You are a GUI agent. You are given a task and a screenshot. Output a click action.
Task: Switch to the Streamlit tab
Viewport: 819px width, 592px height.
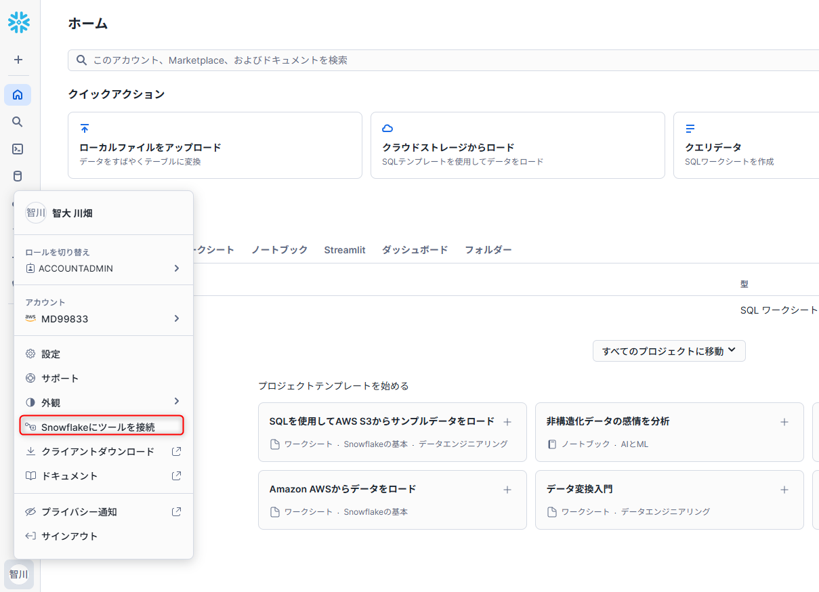(345, 249)
